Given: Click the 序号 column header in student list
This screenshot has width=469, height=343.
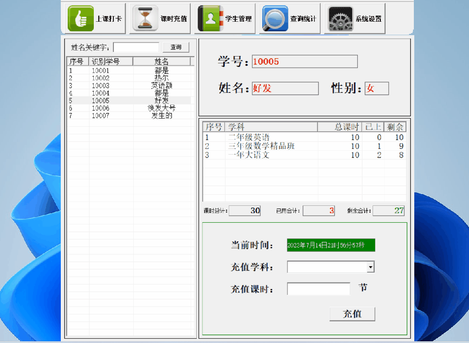Looking at the screenshot, I should (x=78, y=61).
